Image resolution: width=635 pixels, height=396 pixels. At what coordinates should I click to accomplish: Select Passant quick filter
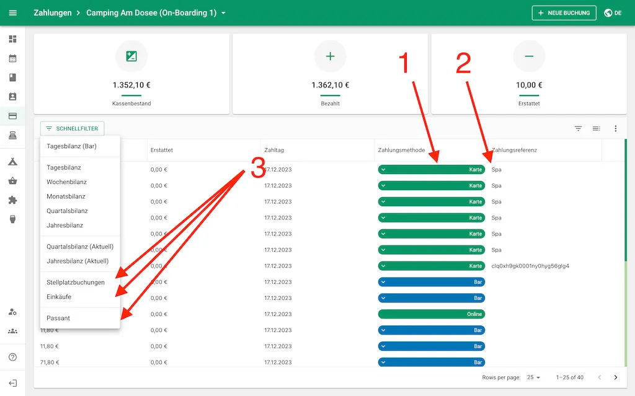pos(80,319)
